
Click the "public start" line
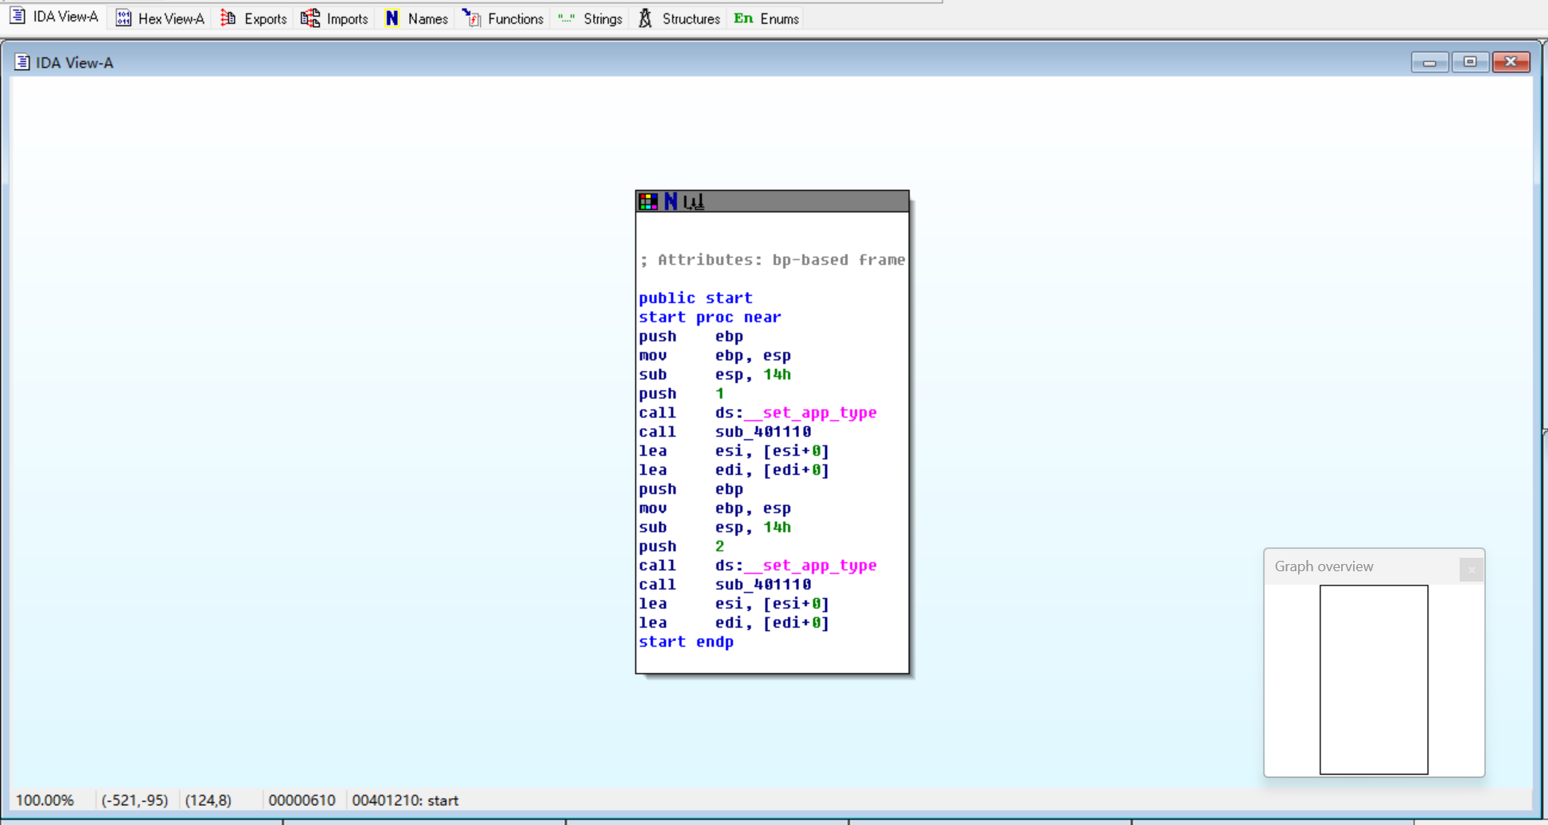(696, 298)
